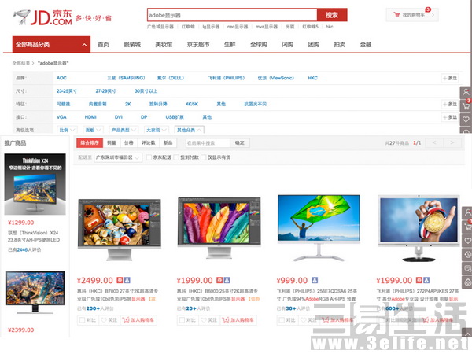
Task: Click the history clock icon in side toolbar
Action: (x=467, y=255)
